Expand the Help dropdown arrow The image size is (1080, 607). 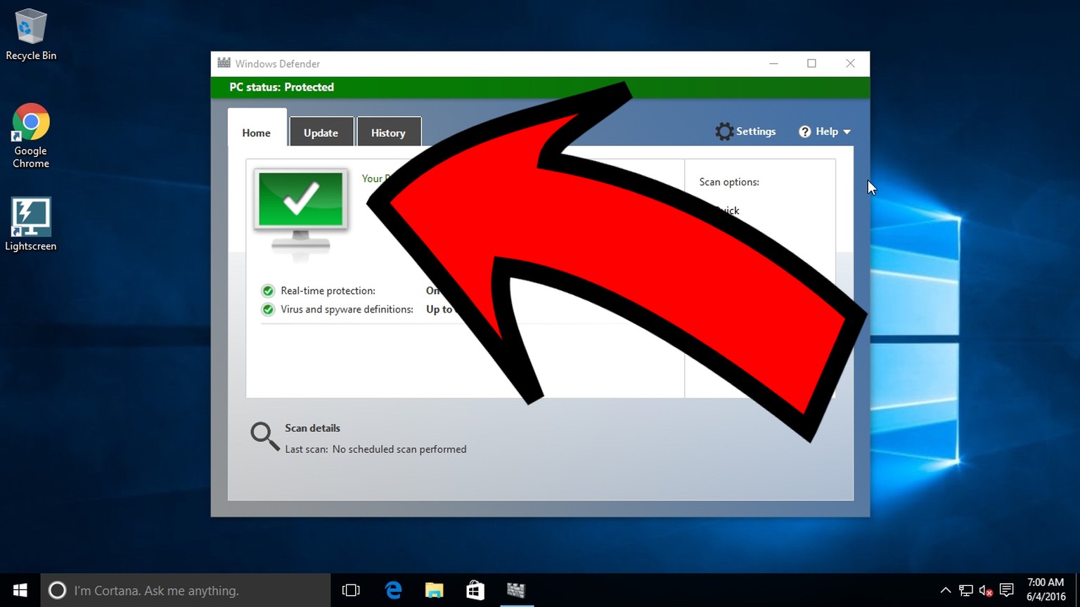(x=847, y=132)
